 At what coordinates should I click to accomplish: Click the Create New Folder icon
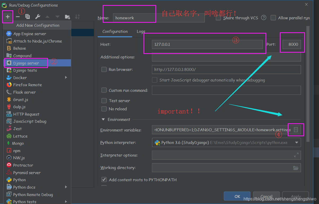[68, 17]
